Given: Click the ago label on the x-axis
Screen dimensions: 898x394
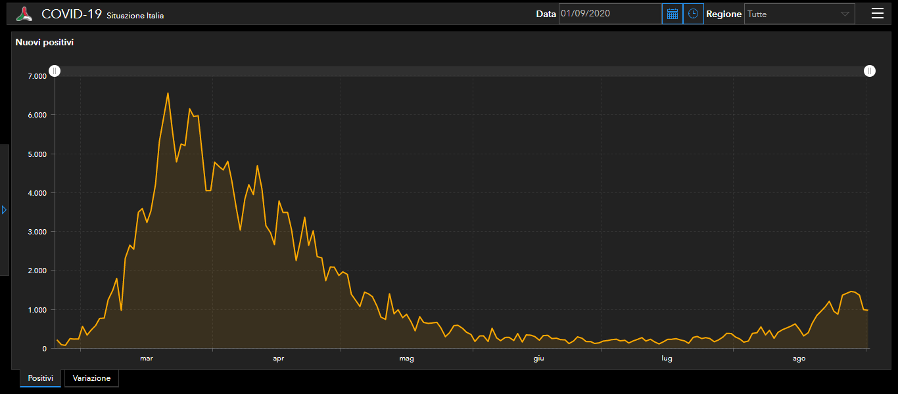Looking at the screenshot, I should pos(799,359).
